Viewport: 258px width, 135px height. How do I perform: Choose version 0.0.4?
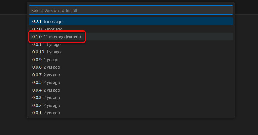pos(37,90)
